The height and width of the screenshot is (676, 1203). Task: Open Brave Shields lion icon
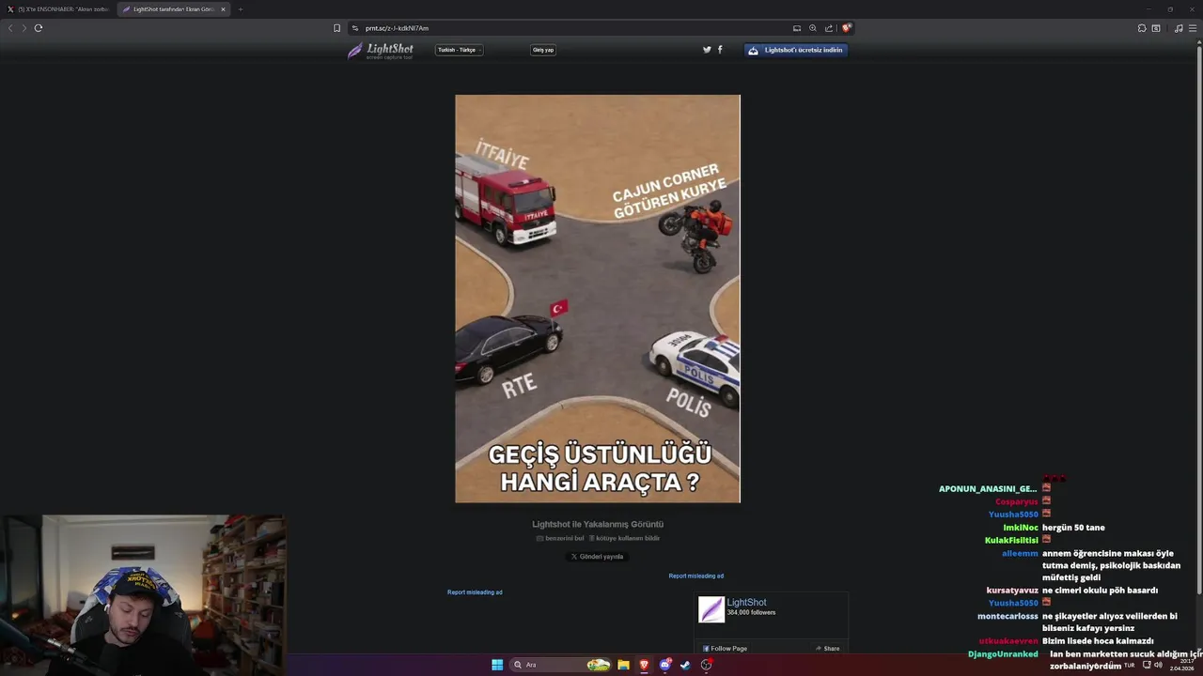coord(846,28)
